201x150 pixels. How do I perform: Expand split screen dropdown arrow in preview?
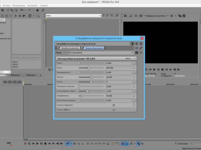point(144,16)
